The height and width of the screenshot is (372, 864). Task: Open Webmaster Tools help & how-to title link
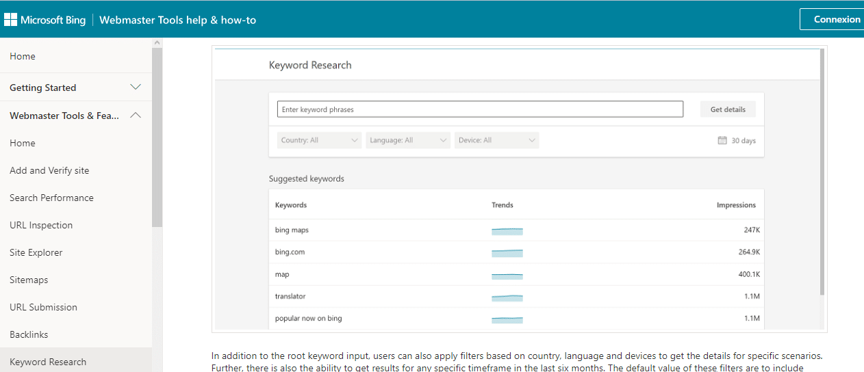pos(177,20)
